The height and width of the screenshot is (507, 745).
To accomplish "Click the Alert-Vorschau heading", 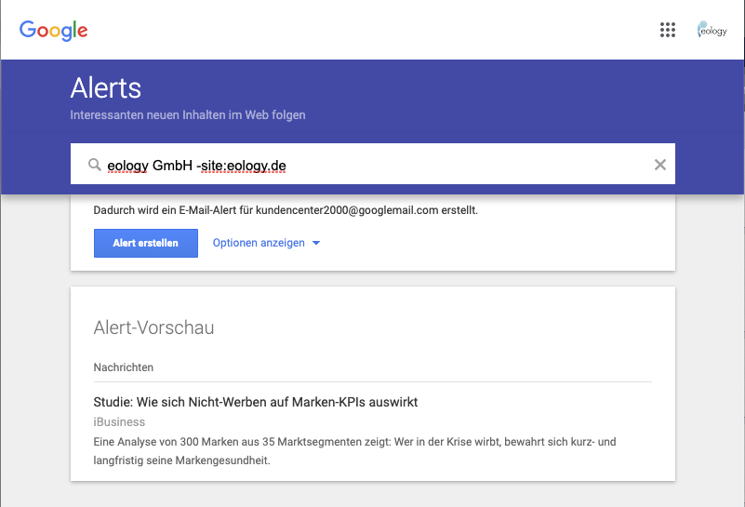I will pos(153,327).
